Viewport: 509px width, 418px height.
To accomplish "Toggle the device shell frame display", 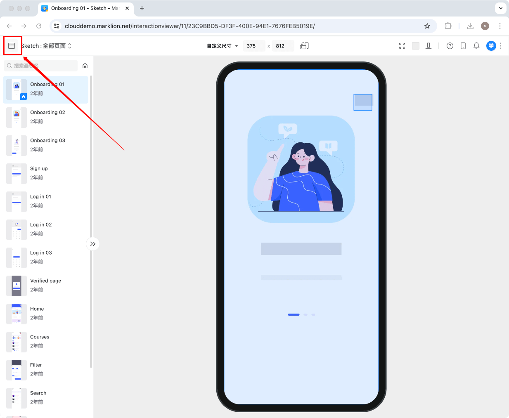I will [x=429, y=46].
